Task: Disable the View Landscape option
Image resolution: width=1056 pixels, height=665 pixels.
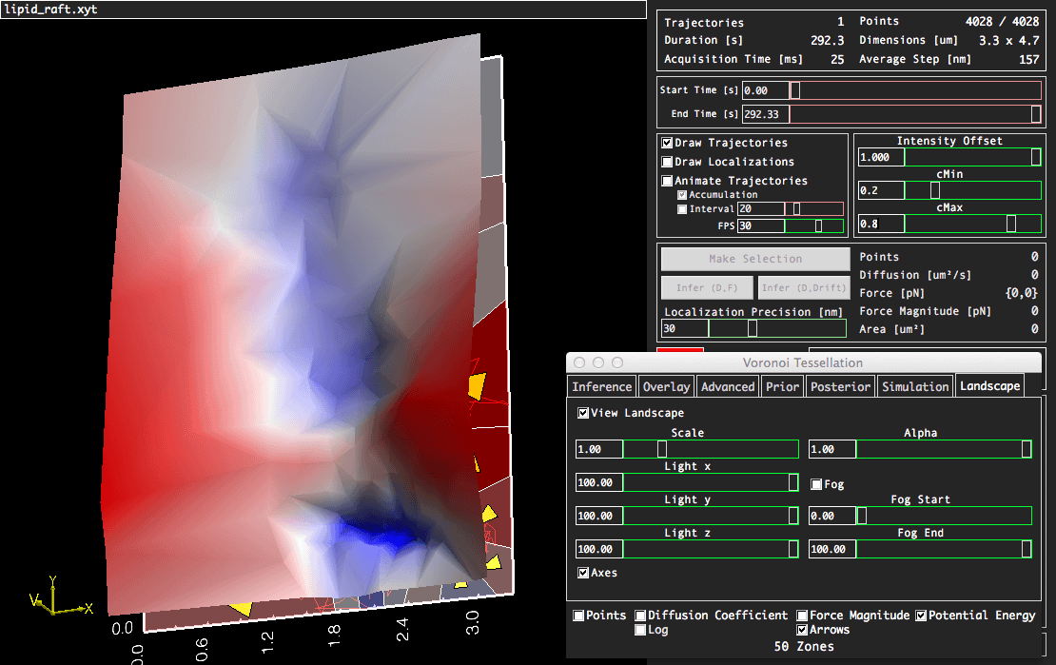Action: click(583, 414)
